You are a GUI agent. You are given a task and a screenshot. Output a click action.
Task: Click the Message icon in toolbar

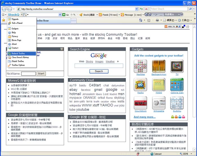[122, 15]
